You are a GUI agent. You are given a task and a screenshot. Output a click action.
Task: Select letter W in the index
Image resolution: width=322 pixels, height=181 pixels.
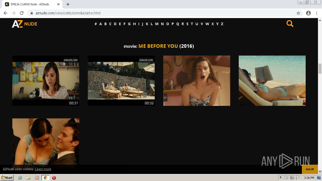pyautogui.click(x=207, y=24)
